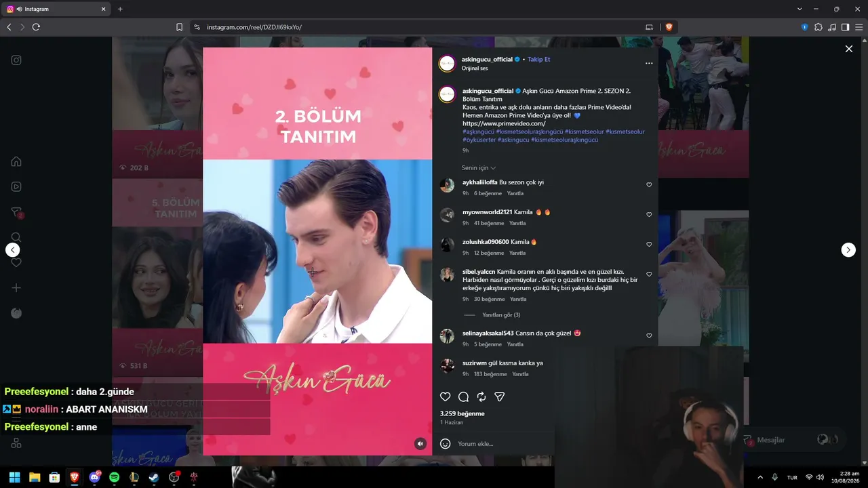Switch to the Instagram browser tab
Image resolution: width=868 pixels, height=488 pixels.
point(56,9)
